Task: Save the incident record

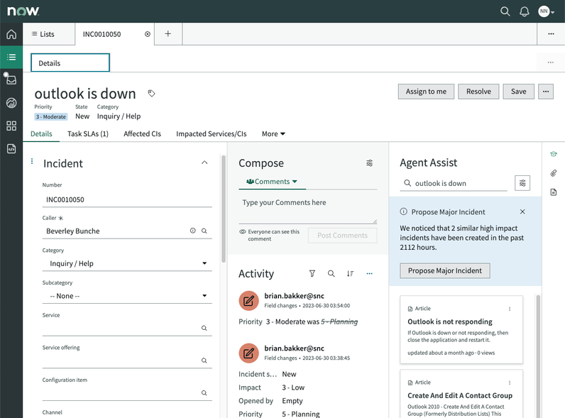Action: pos(519,92)
